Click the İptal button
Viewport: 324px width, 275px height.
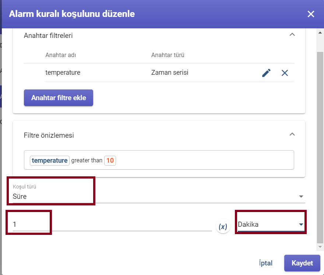[265, 263]
